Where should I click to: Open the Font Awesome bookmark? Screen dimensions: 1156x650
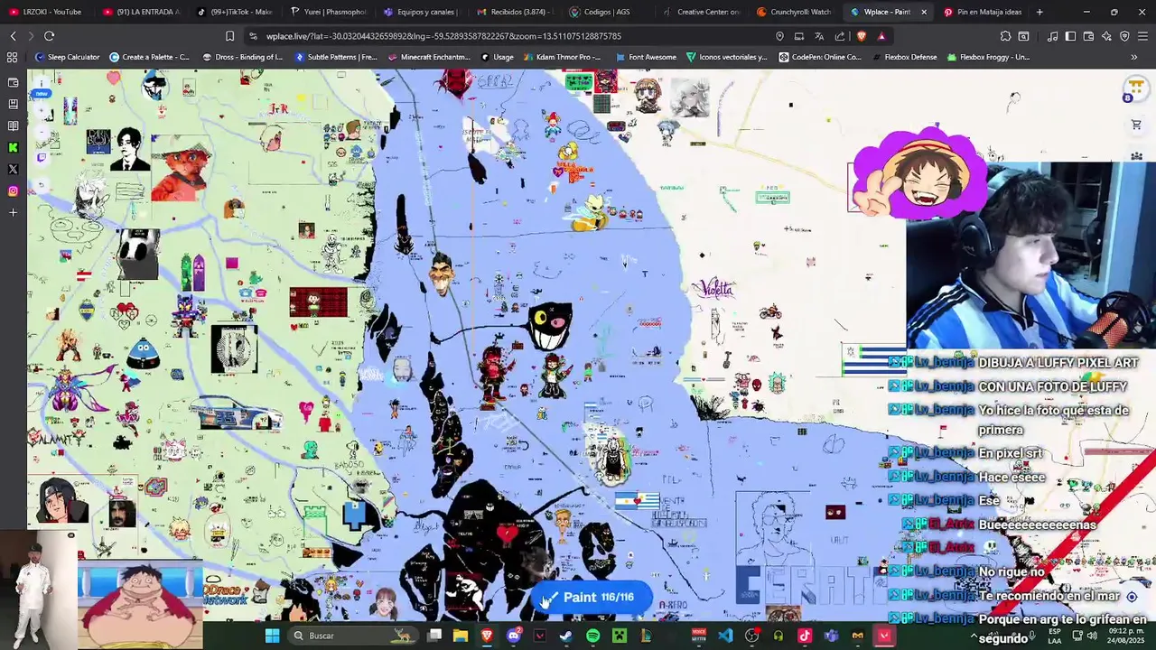[x=647, y=57]
